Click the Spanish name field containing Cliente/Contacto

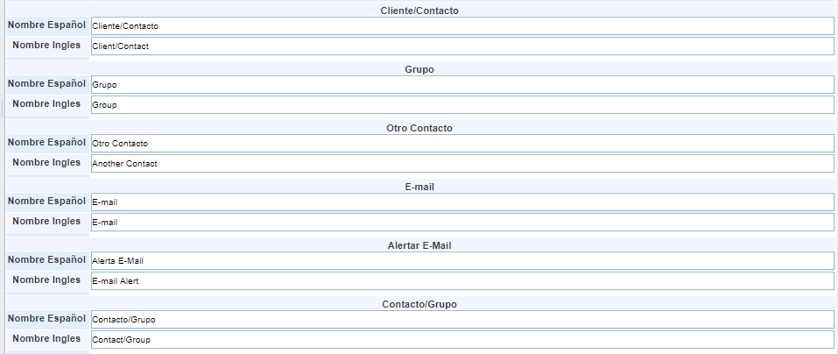coord(461,26)
